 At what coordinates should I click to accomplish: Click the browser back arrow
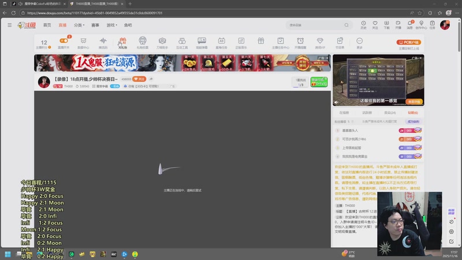[x=5, y=13]
